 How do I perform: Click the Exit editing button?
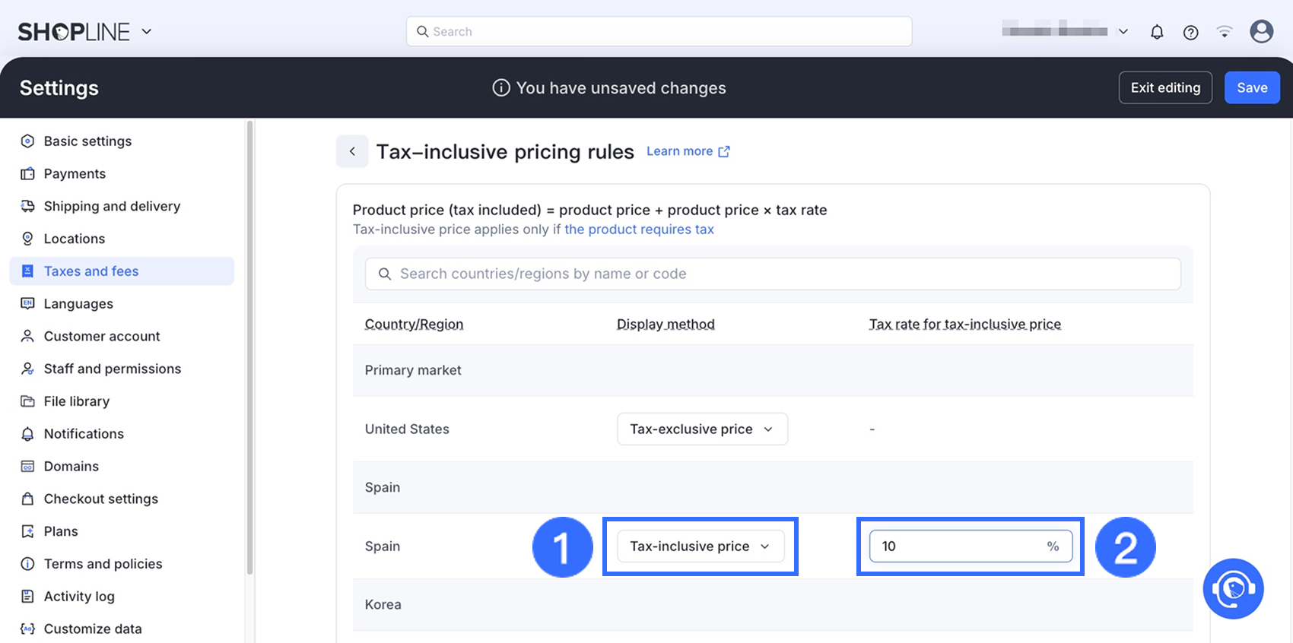[x=1165, y=87]
